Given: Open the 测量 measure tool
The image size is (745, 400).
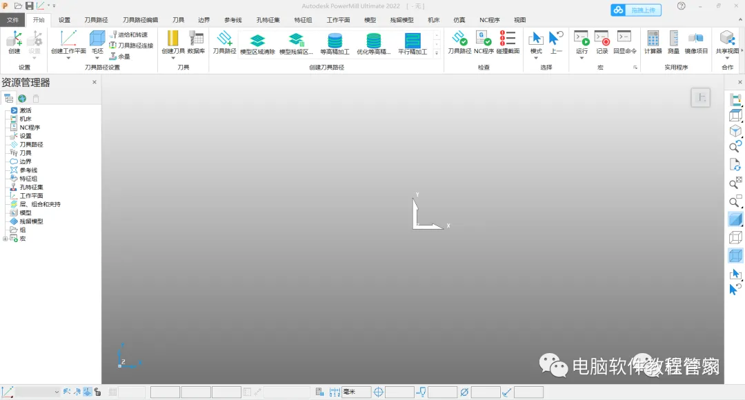Looking at the screenshot, I should (x=673, y=42).
